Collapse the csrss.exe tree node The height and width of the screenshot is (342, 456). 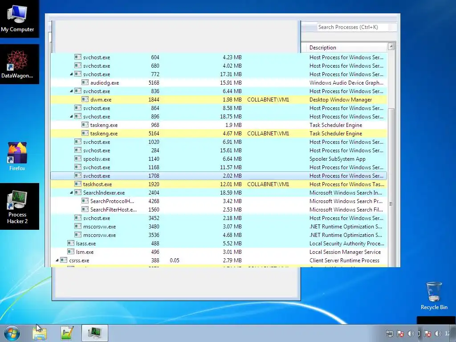[57, 260]
